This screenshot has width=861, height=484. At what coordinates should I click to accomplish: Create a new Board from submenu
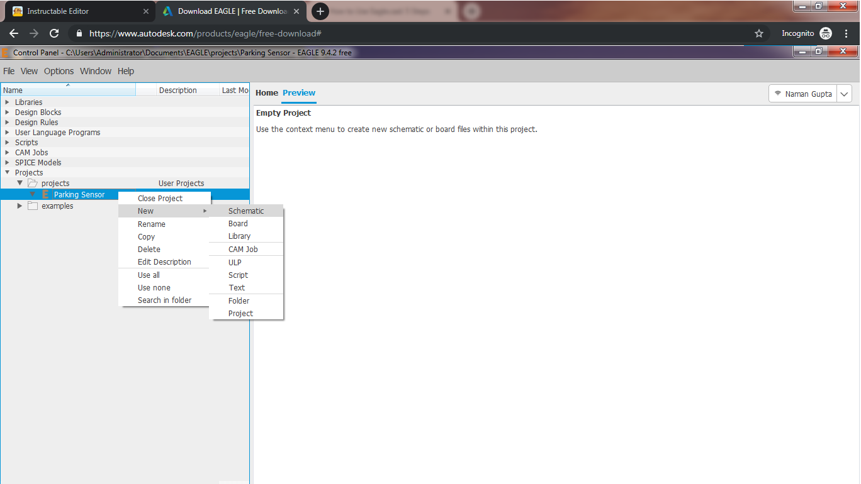pyautogui.click(x=247, y=224)
